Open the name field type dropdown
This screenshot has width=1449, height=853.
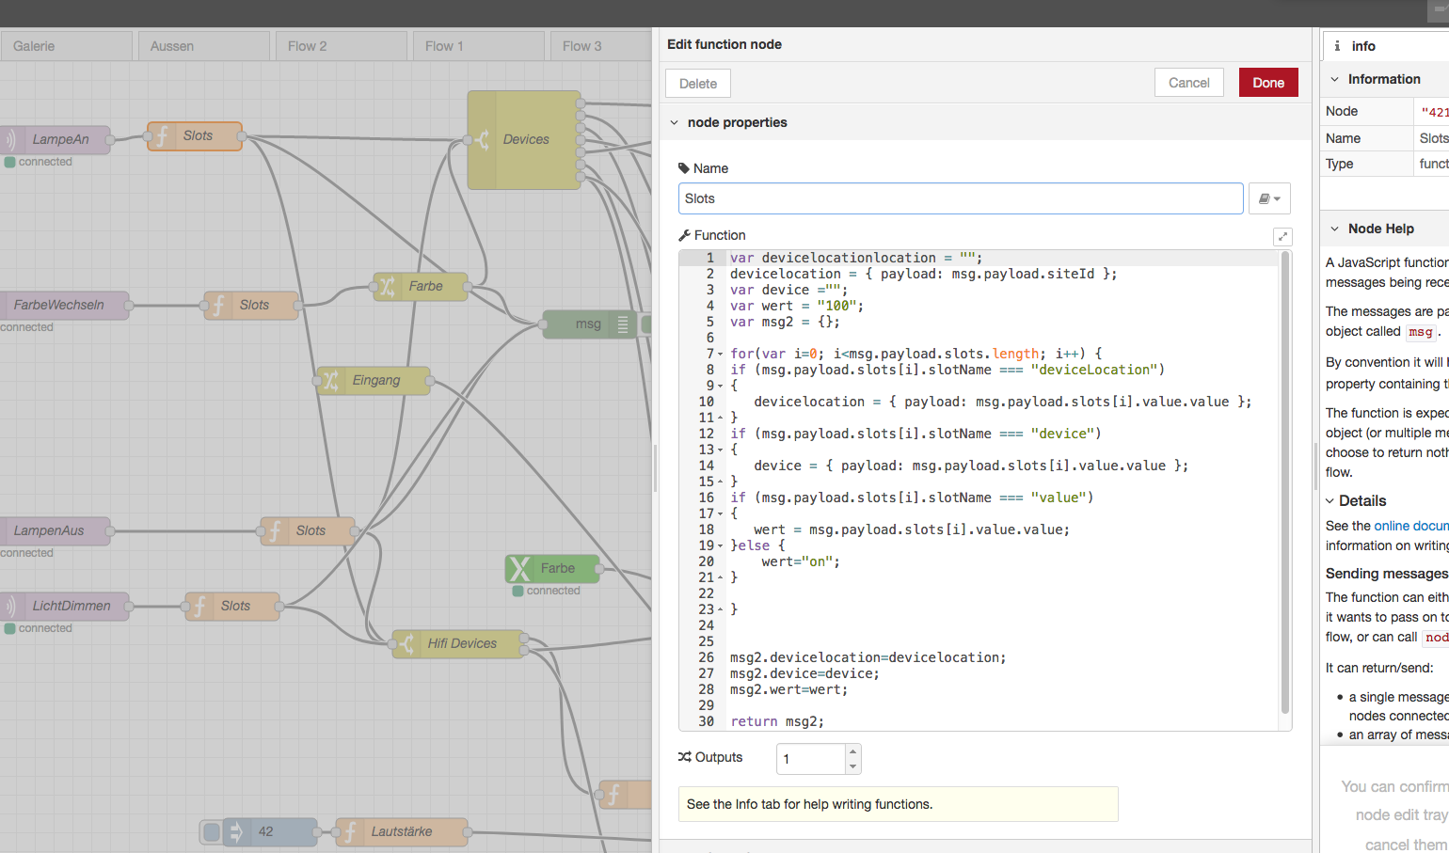1269,198
